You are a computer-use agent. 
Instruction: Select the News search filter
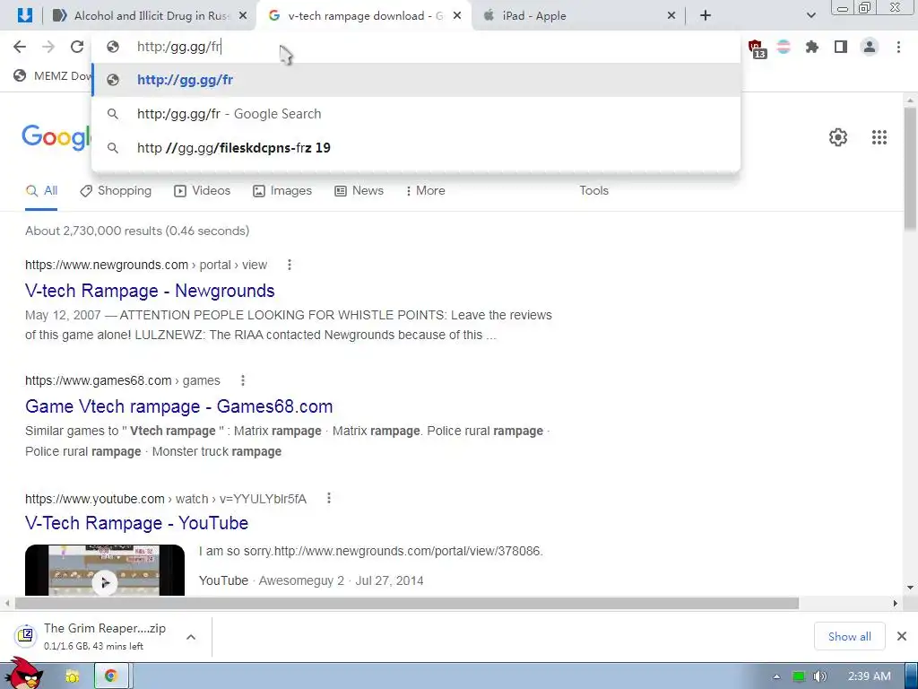click(x=359, y=191)
